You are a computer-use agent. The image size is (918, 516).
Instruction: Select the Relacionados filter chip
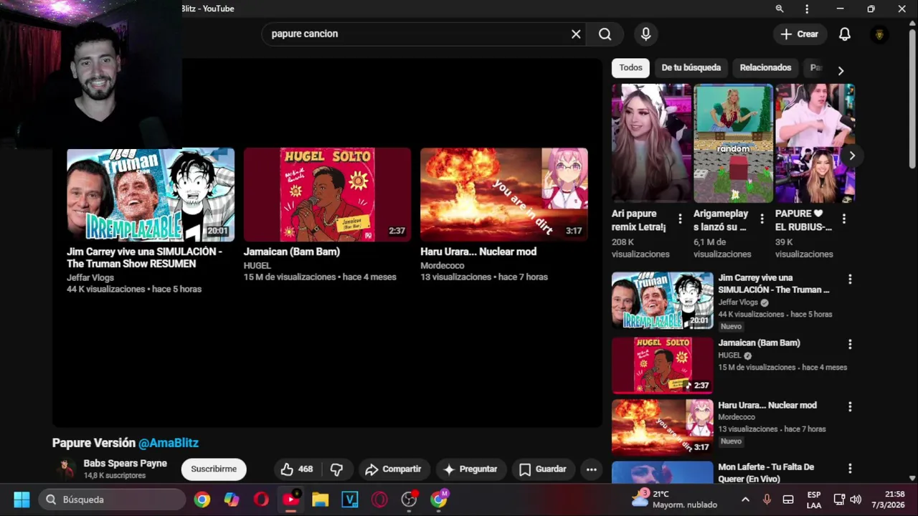click(x=765, y=67)
